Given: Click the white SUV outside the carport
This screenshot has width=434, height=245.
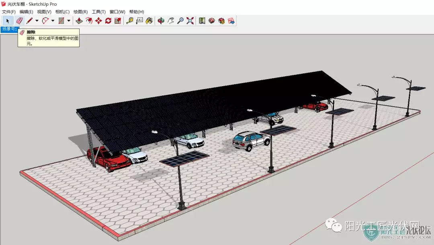Looking at the screenshot, I should tap(251, 141).
